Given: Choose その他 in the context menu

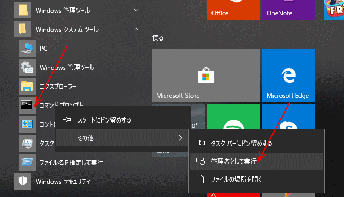Looking at the screenshot, I should point(122,138).
